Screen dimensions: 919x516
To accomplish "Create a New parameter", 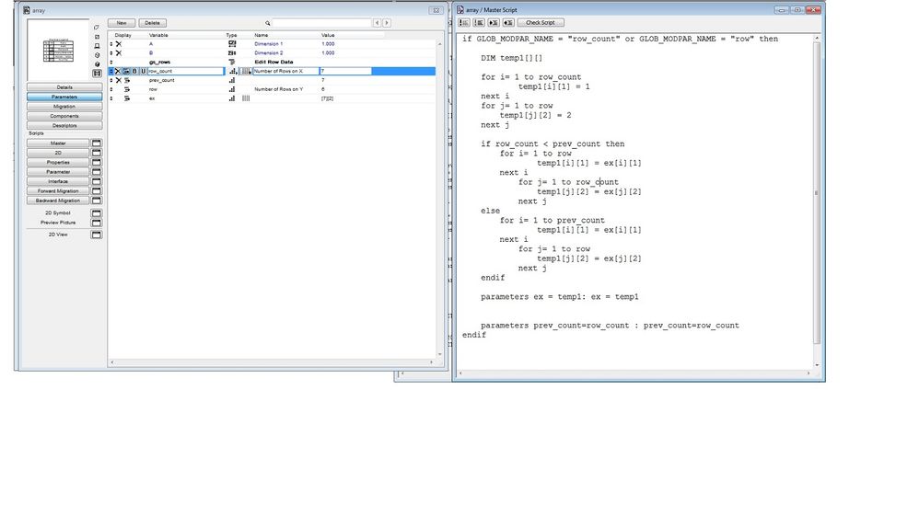I will pyautogui.click(x=122, y=23).
